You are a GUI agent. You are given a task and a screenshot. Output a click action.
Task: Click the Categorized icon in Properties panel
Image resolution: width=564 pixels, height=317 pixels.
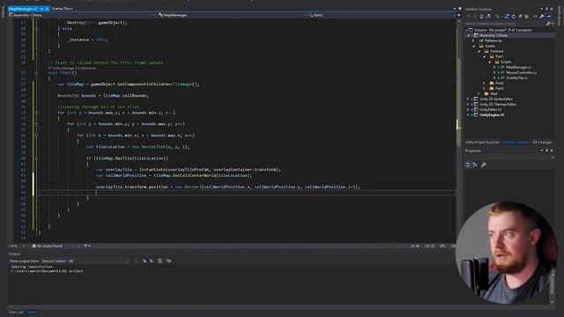point(468,165)
